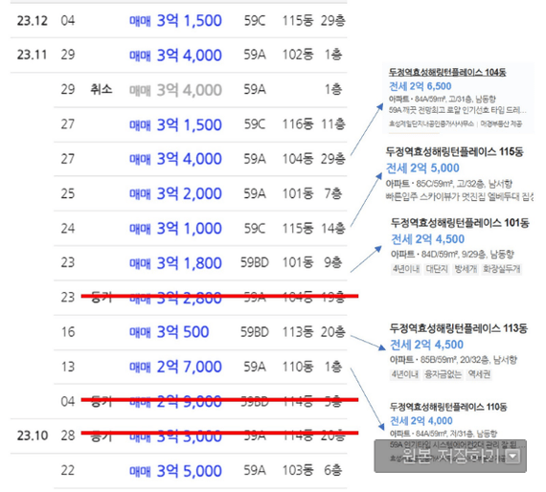This screenshot has width=546, height=492.
Task: Click the 원본 저장하기 overlay button
Action: [450, 456]
